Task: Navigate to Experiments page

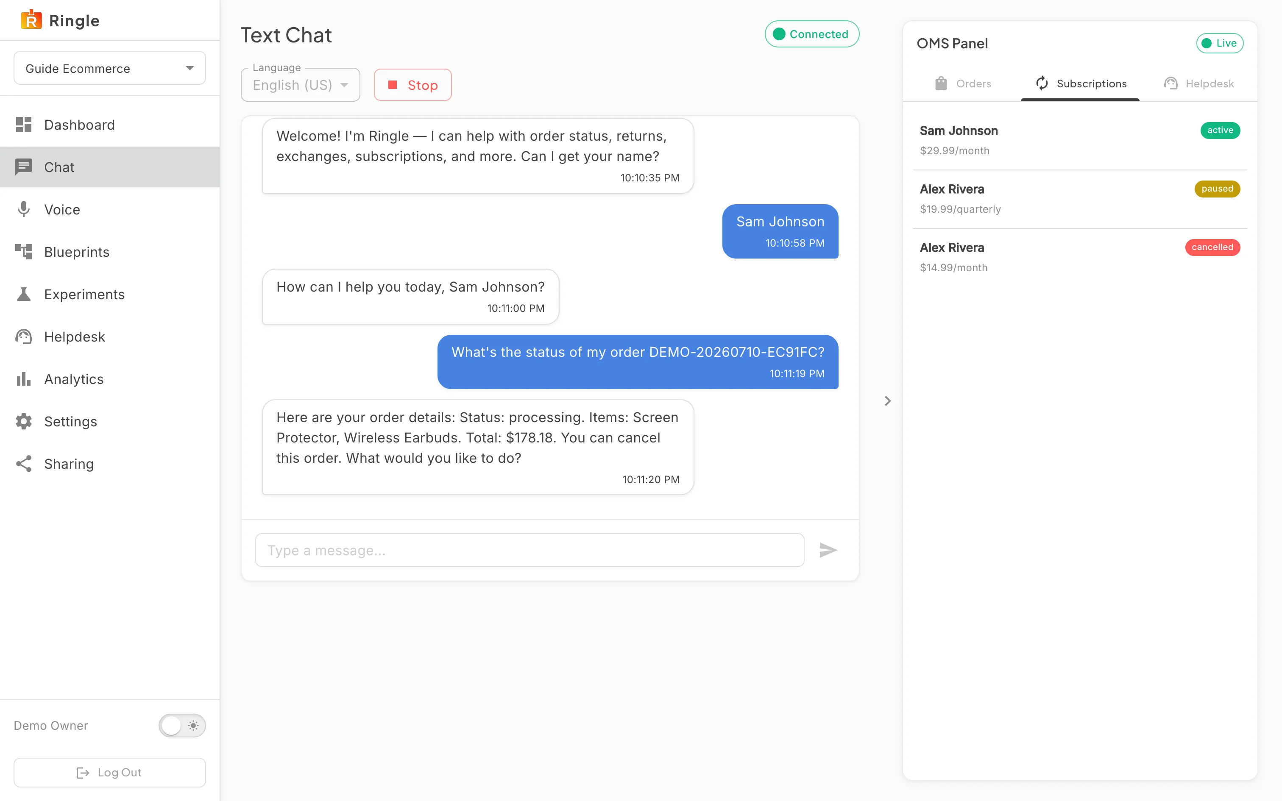Action: click(x=110, y=294)
